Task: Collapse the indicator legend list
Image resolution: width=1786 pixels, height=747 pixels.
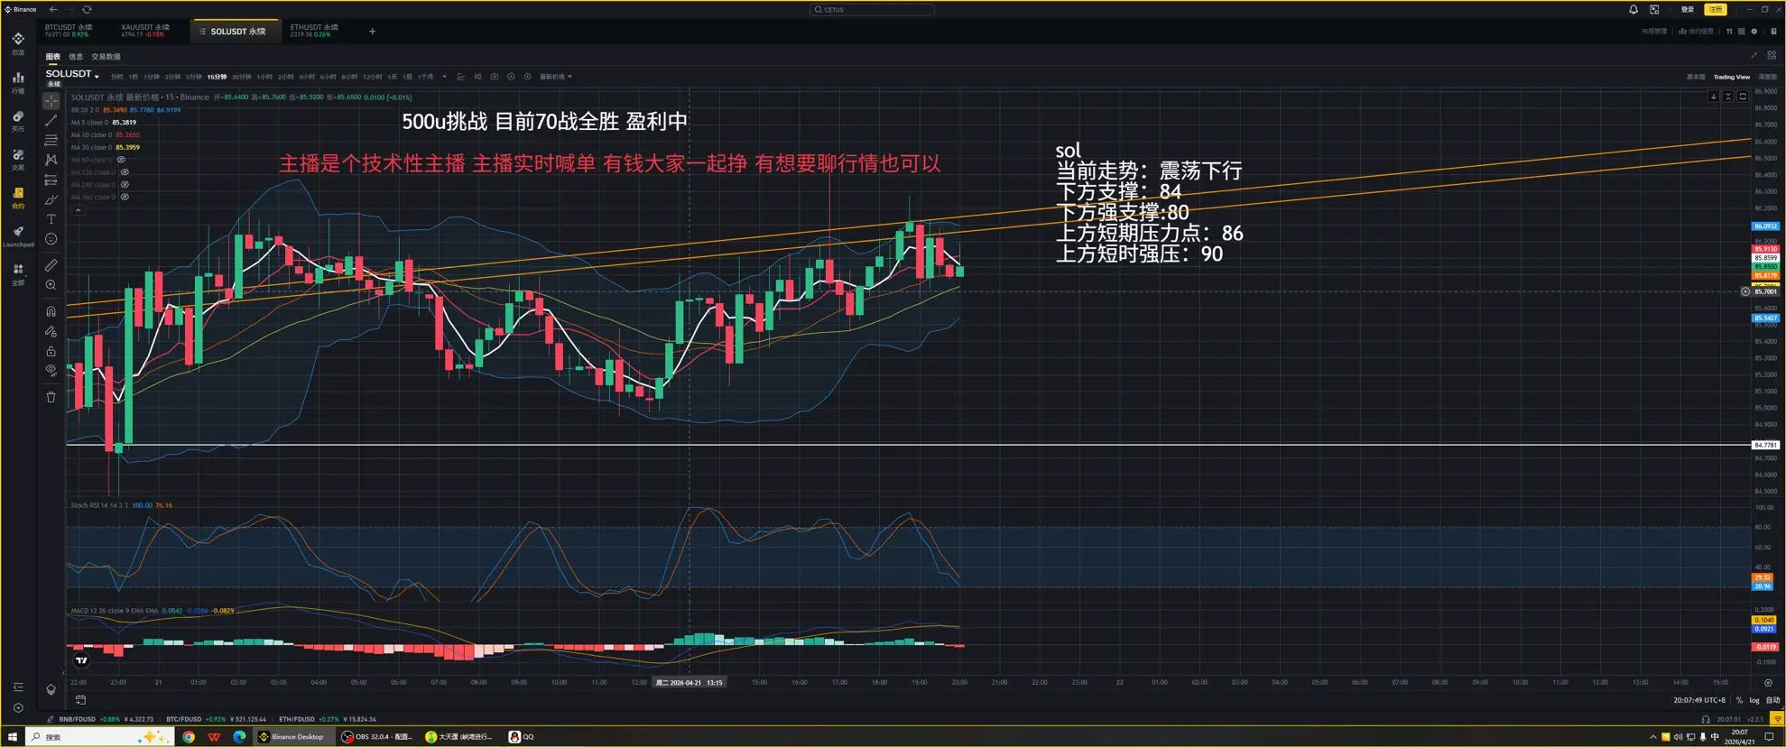Action: (78, 210)
